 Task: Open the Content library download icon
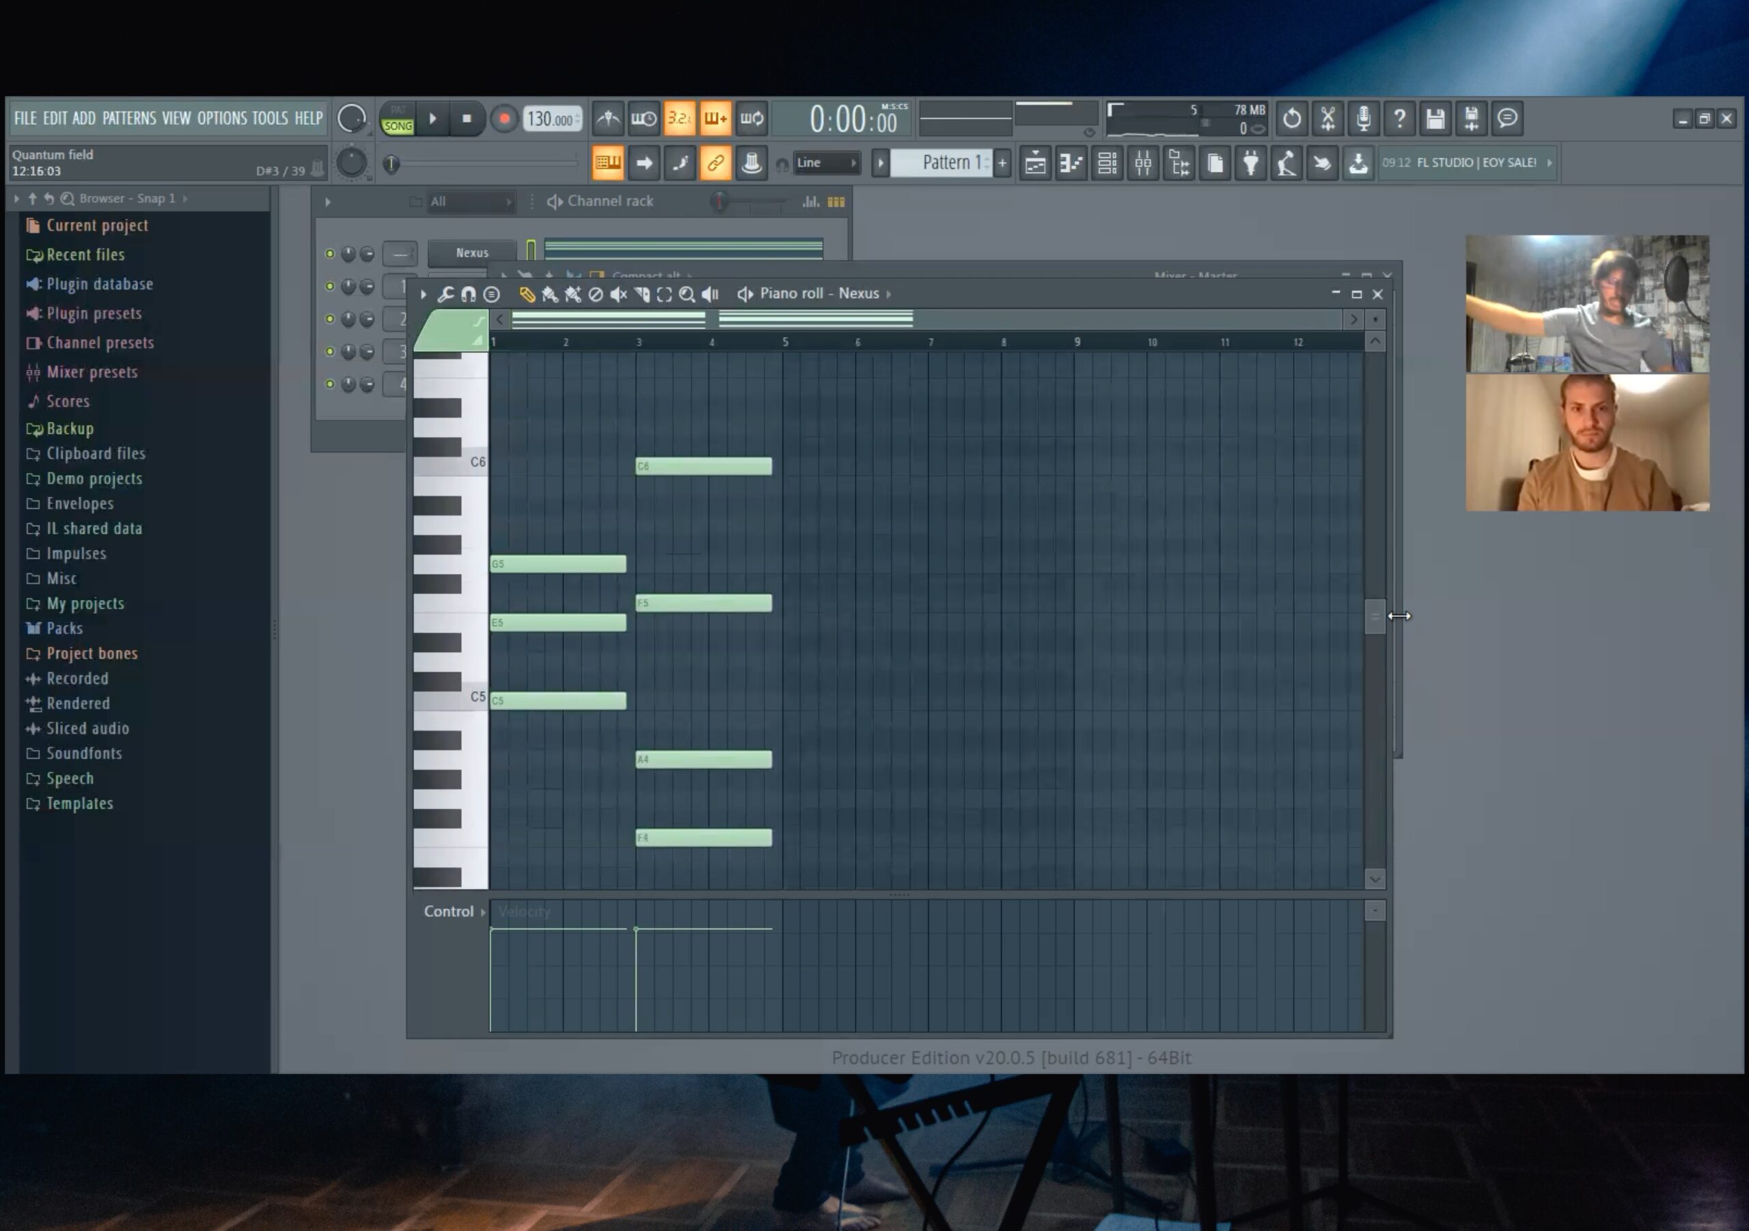pos(1358,163)
